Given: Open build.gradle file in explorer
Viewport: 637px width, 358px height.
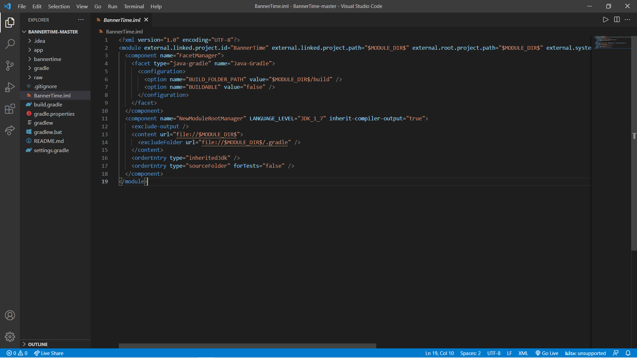Looking at the screenshot, I should click(48, 105).
